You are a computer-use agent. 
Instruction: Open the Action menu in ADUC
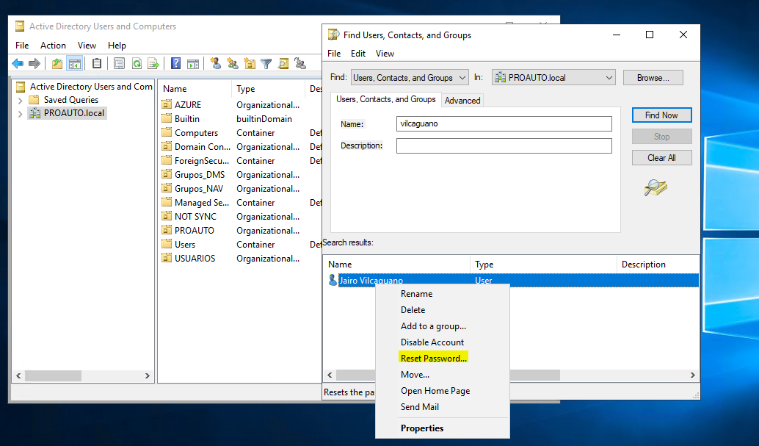tap(53, 45)
